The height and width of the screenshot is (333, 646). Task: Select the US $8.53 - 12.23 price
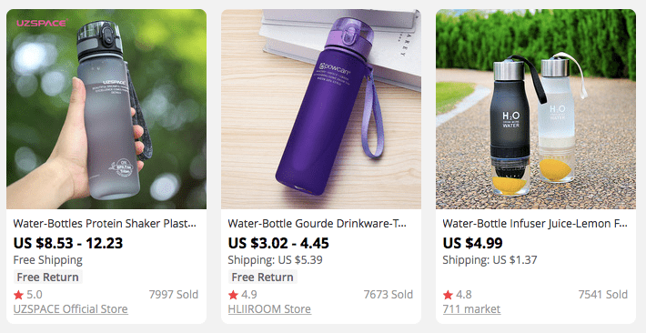[x=68, y=243]
